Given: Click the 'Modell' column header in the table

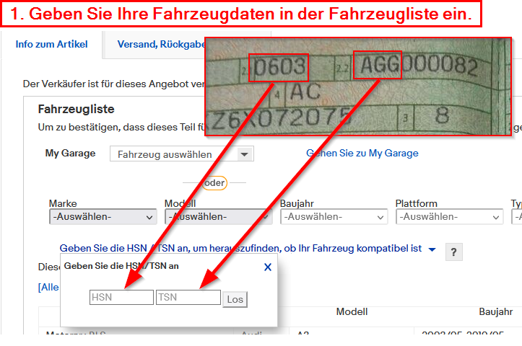Looking at the screenshot, I should [x=352, y=311].
